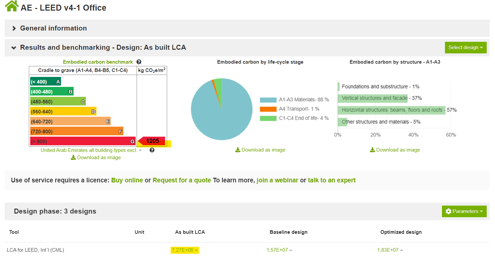This screenshot has width=495, height=256.
Task: Click the green home icon
Action: point(12,6)
